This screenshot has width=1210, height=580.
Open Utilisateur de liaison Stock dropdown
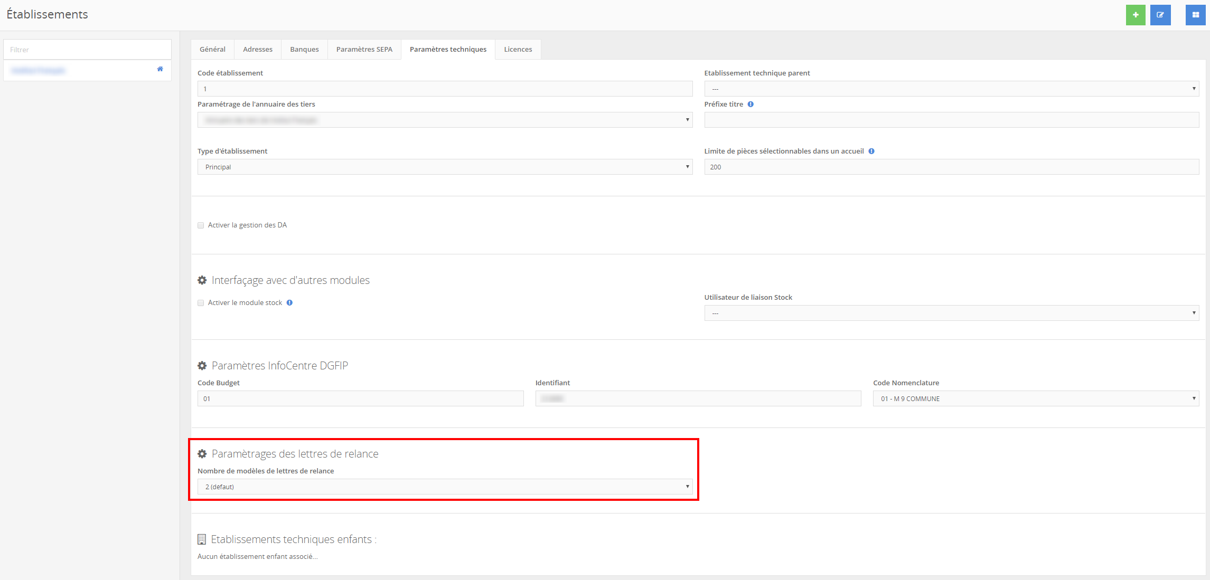coord(951,313)
